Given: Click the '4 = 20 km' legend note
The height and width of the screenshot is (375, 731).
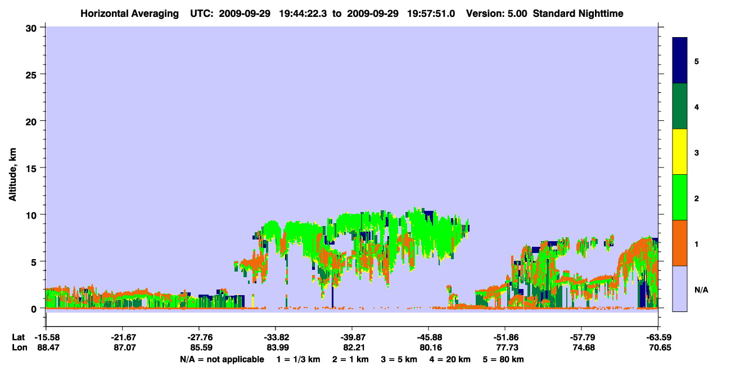Looking at the screenshot, I should pyautogui.click(x=451, y=359).
